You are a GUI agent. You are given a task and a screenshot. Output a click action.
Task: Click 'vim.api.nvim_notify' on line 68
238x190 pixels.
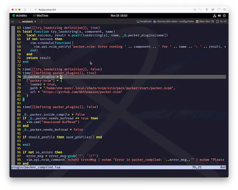(x=51, y=47)
